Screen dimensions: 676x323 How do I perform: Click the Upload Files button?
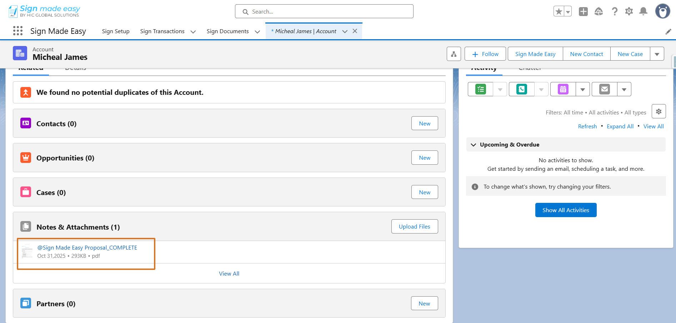(x=414, y=227)
